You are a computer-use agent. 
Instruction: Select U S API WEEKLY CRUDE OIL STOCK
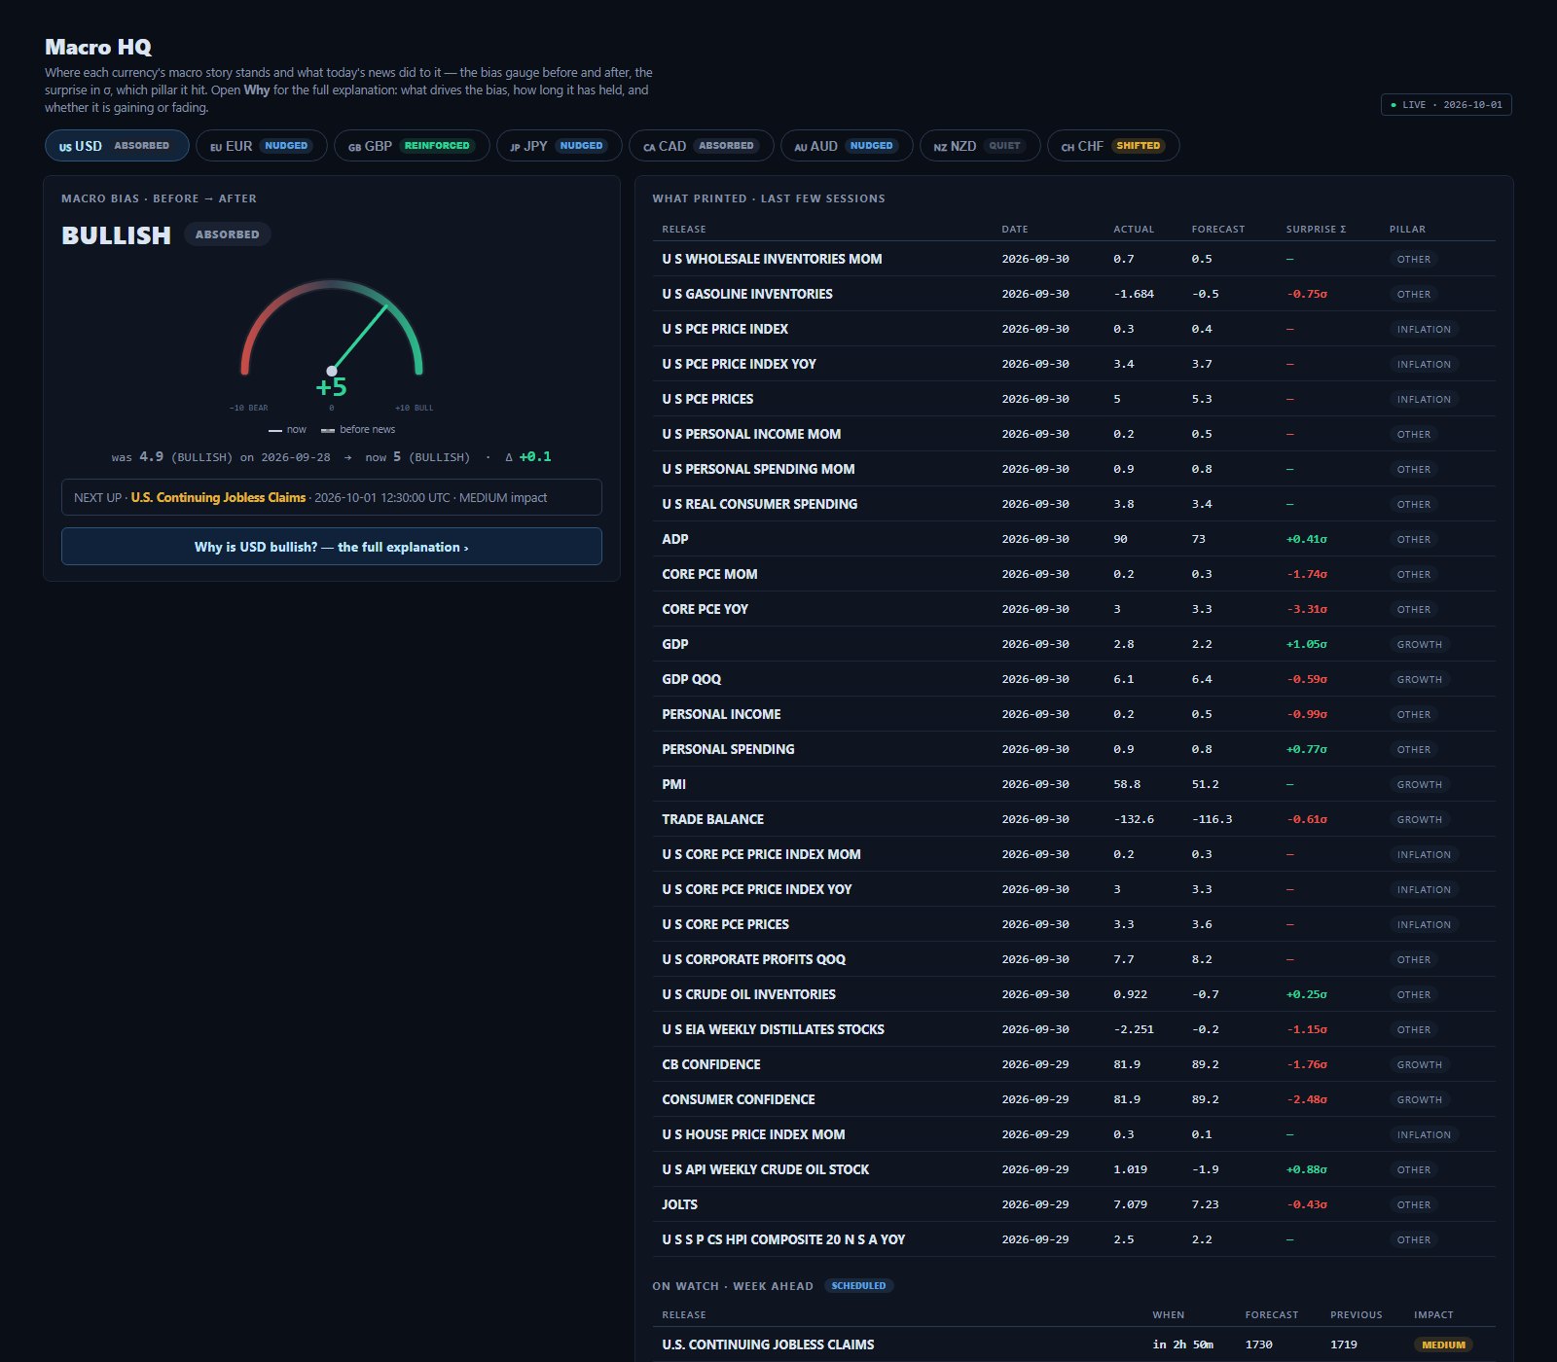pyautogui.click(x=1073, y=1169)
